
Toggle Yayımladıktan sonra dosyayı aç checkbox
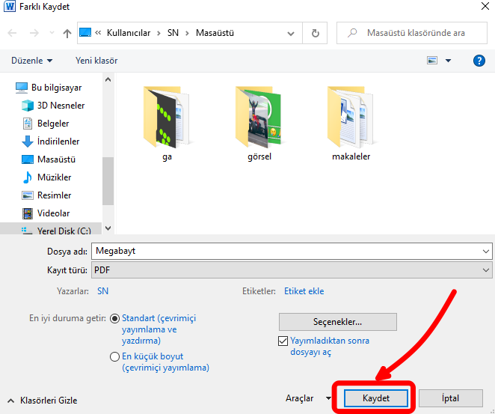[x=283, y=341]
